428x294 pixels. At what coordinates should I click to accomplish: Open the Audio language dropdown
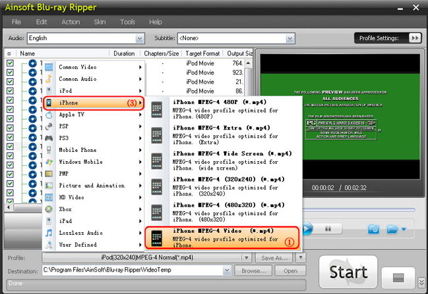[140, 38]
